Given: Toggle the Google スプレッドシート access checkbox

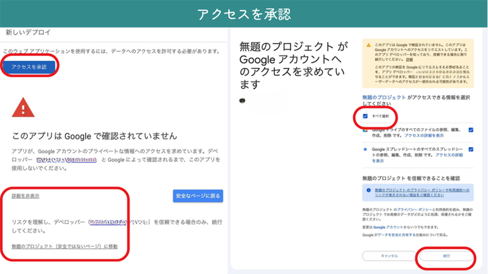Looking at the screenshot, I should (x=471, y=149).
